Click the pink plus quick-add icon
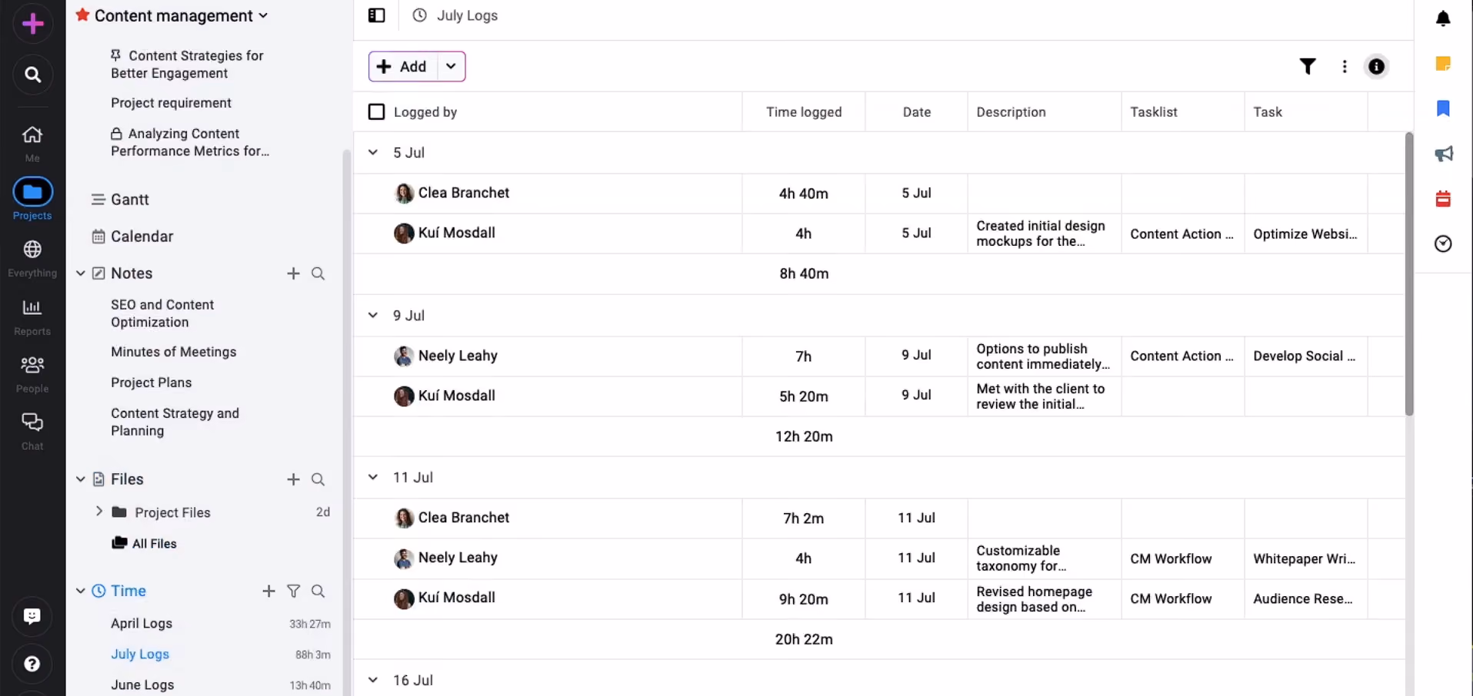The height and width of the screenshot is (696, 1473). 32,24
